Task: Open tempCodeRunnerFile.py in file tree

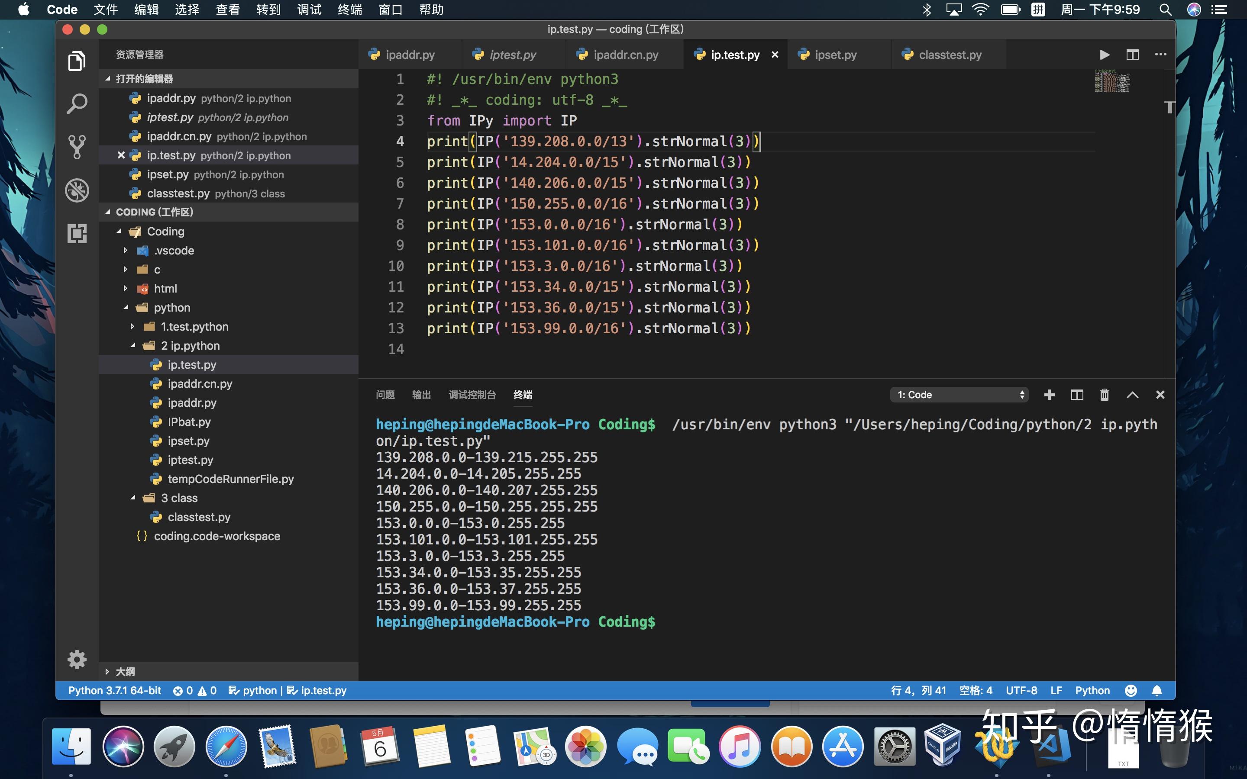Action: 230,479
